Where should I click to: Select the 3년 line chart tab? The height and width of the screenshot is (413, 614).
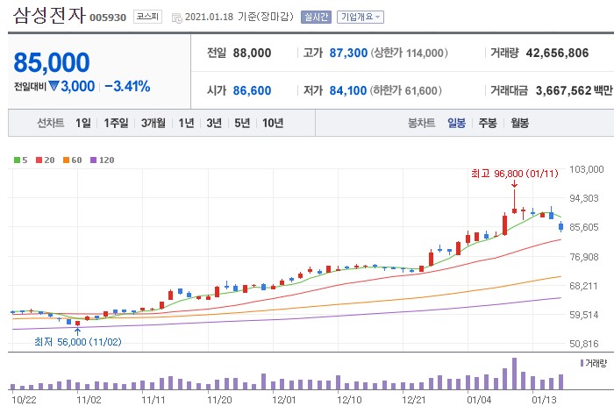click(x=214, y=123)
